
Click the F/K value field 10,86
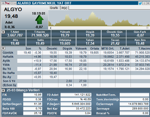32,95
